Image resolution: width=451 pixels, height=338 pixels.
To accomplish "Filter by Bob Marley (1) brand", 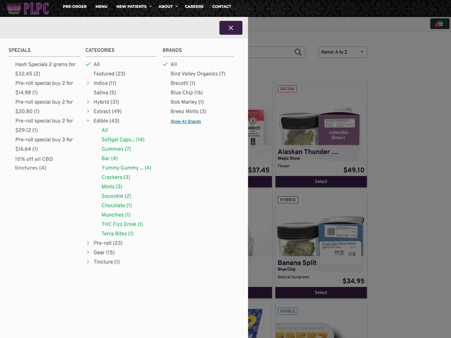I will coord(187,102).
